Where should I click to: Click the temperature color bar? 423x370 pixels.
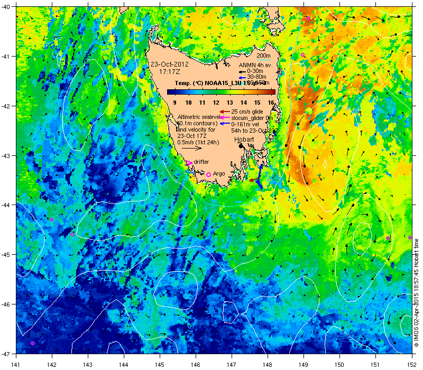221,92
